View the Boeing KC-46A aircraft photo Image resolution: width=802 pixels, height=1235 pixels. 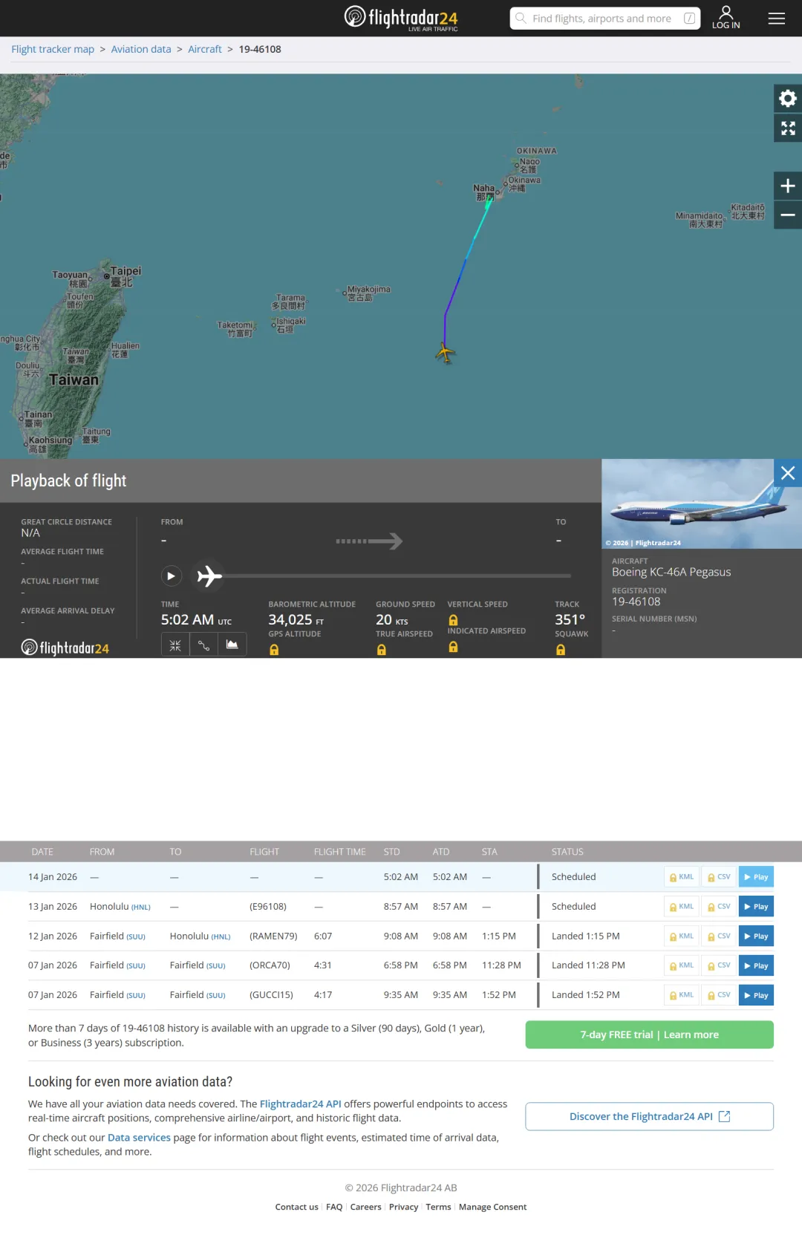[x=702, y=504]
